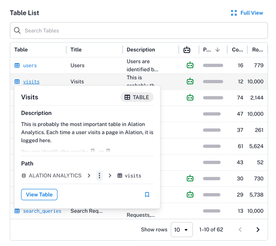Click the TABLE type badge in popup

click(137, 97)
